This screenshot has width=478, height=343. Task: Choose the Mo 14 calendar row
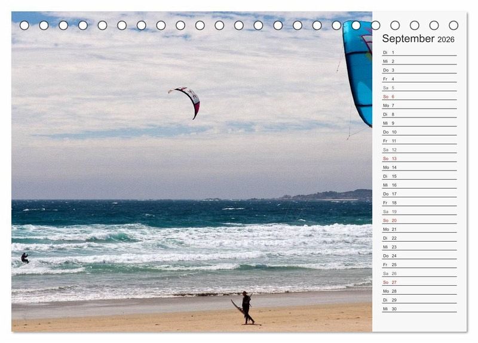coord(419,168)
